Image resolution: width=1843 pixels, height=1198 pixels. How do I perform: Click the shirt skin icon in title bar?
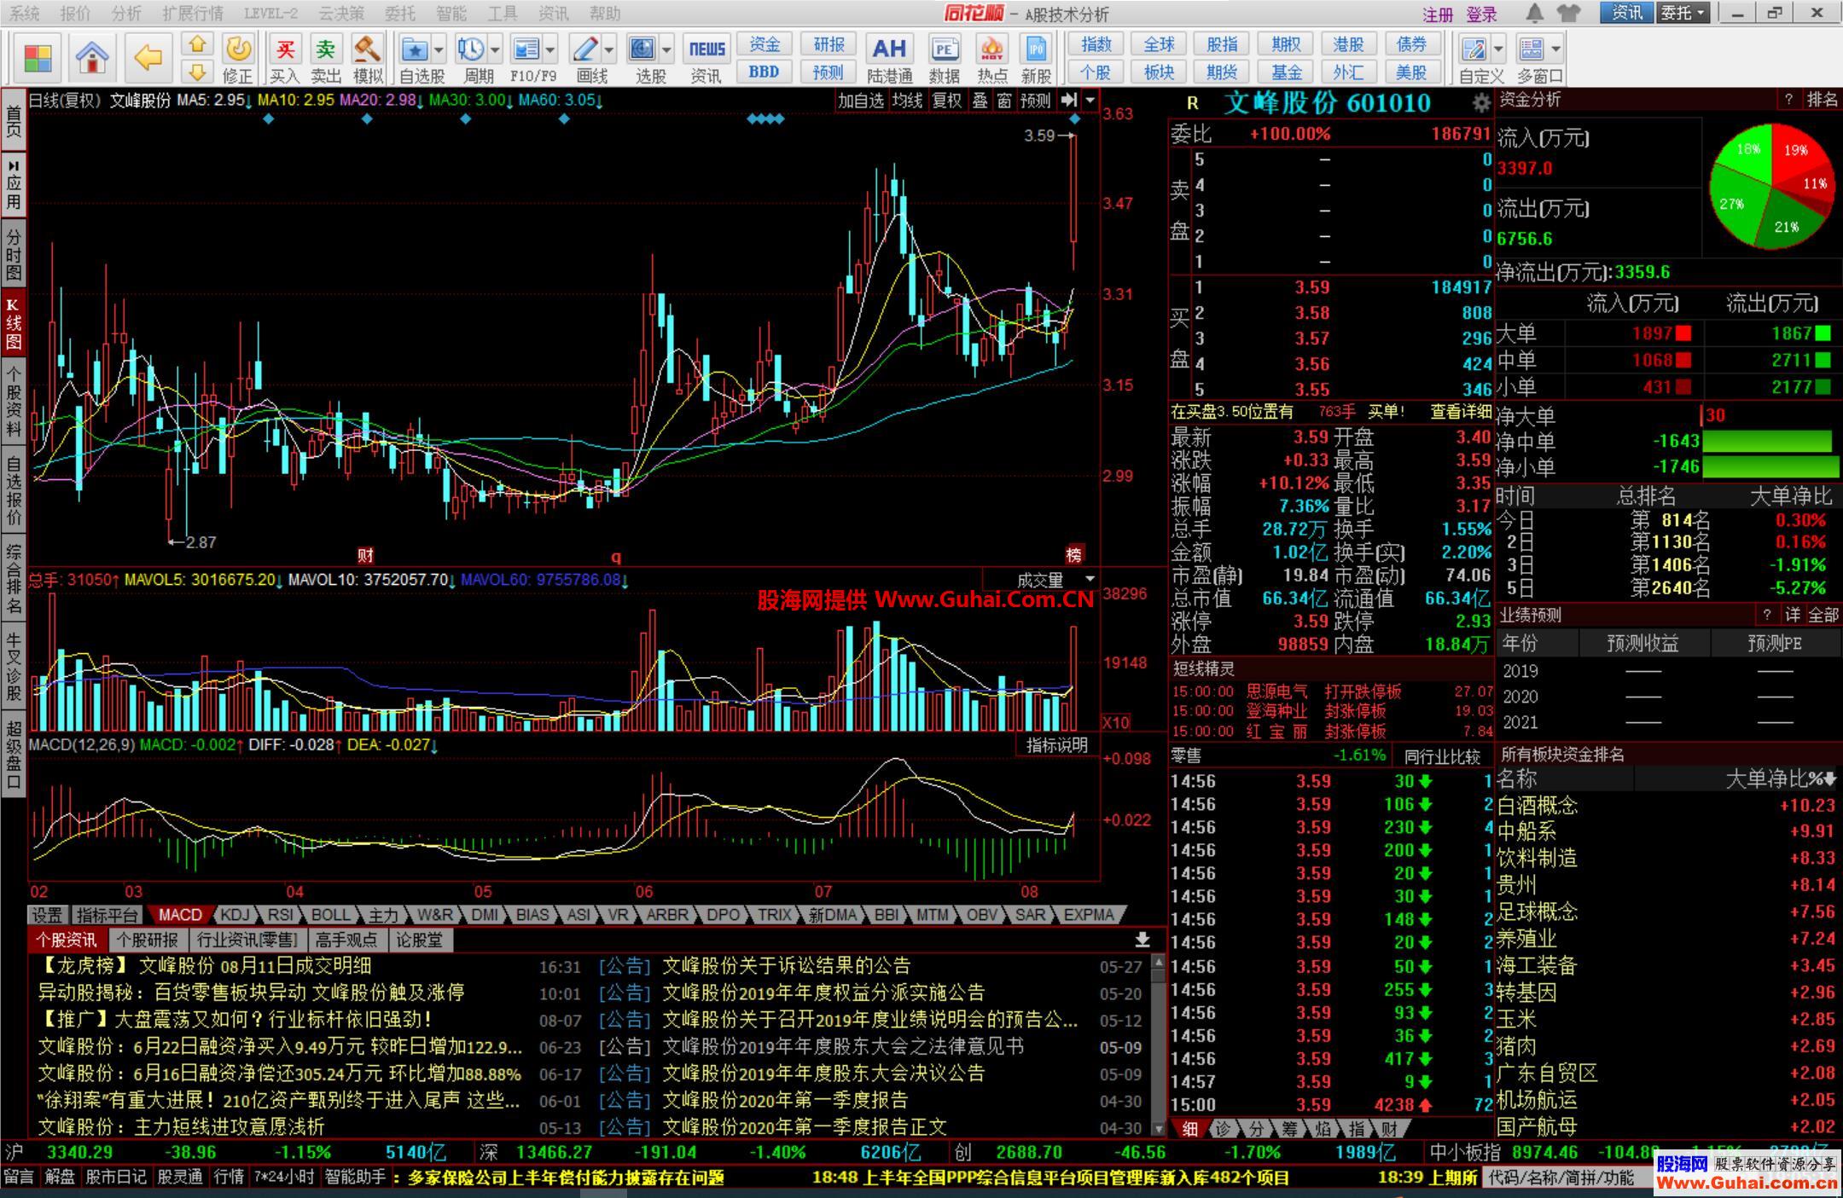(1568, 13)
